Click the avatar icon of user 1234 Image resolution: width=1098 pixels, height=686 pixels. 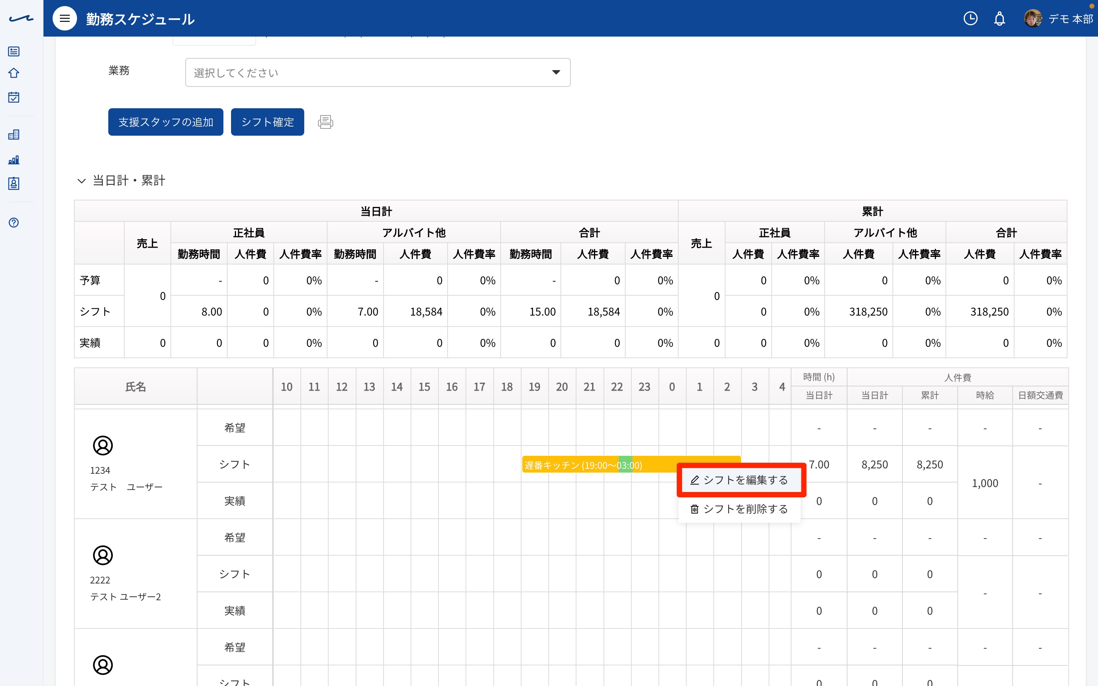[103, 446]
